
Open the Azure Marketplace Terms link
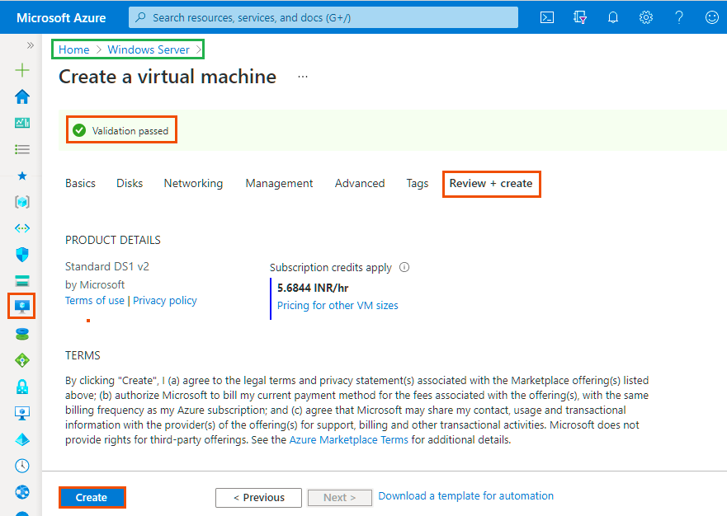click(x=349, y=439)
